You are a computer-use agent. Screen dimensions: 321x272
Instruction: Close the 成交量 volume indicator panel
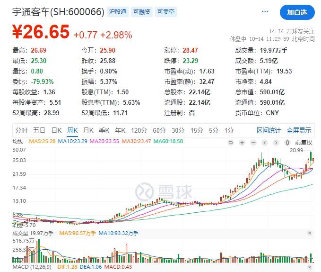[x=310, y=233]
